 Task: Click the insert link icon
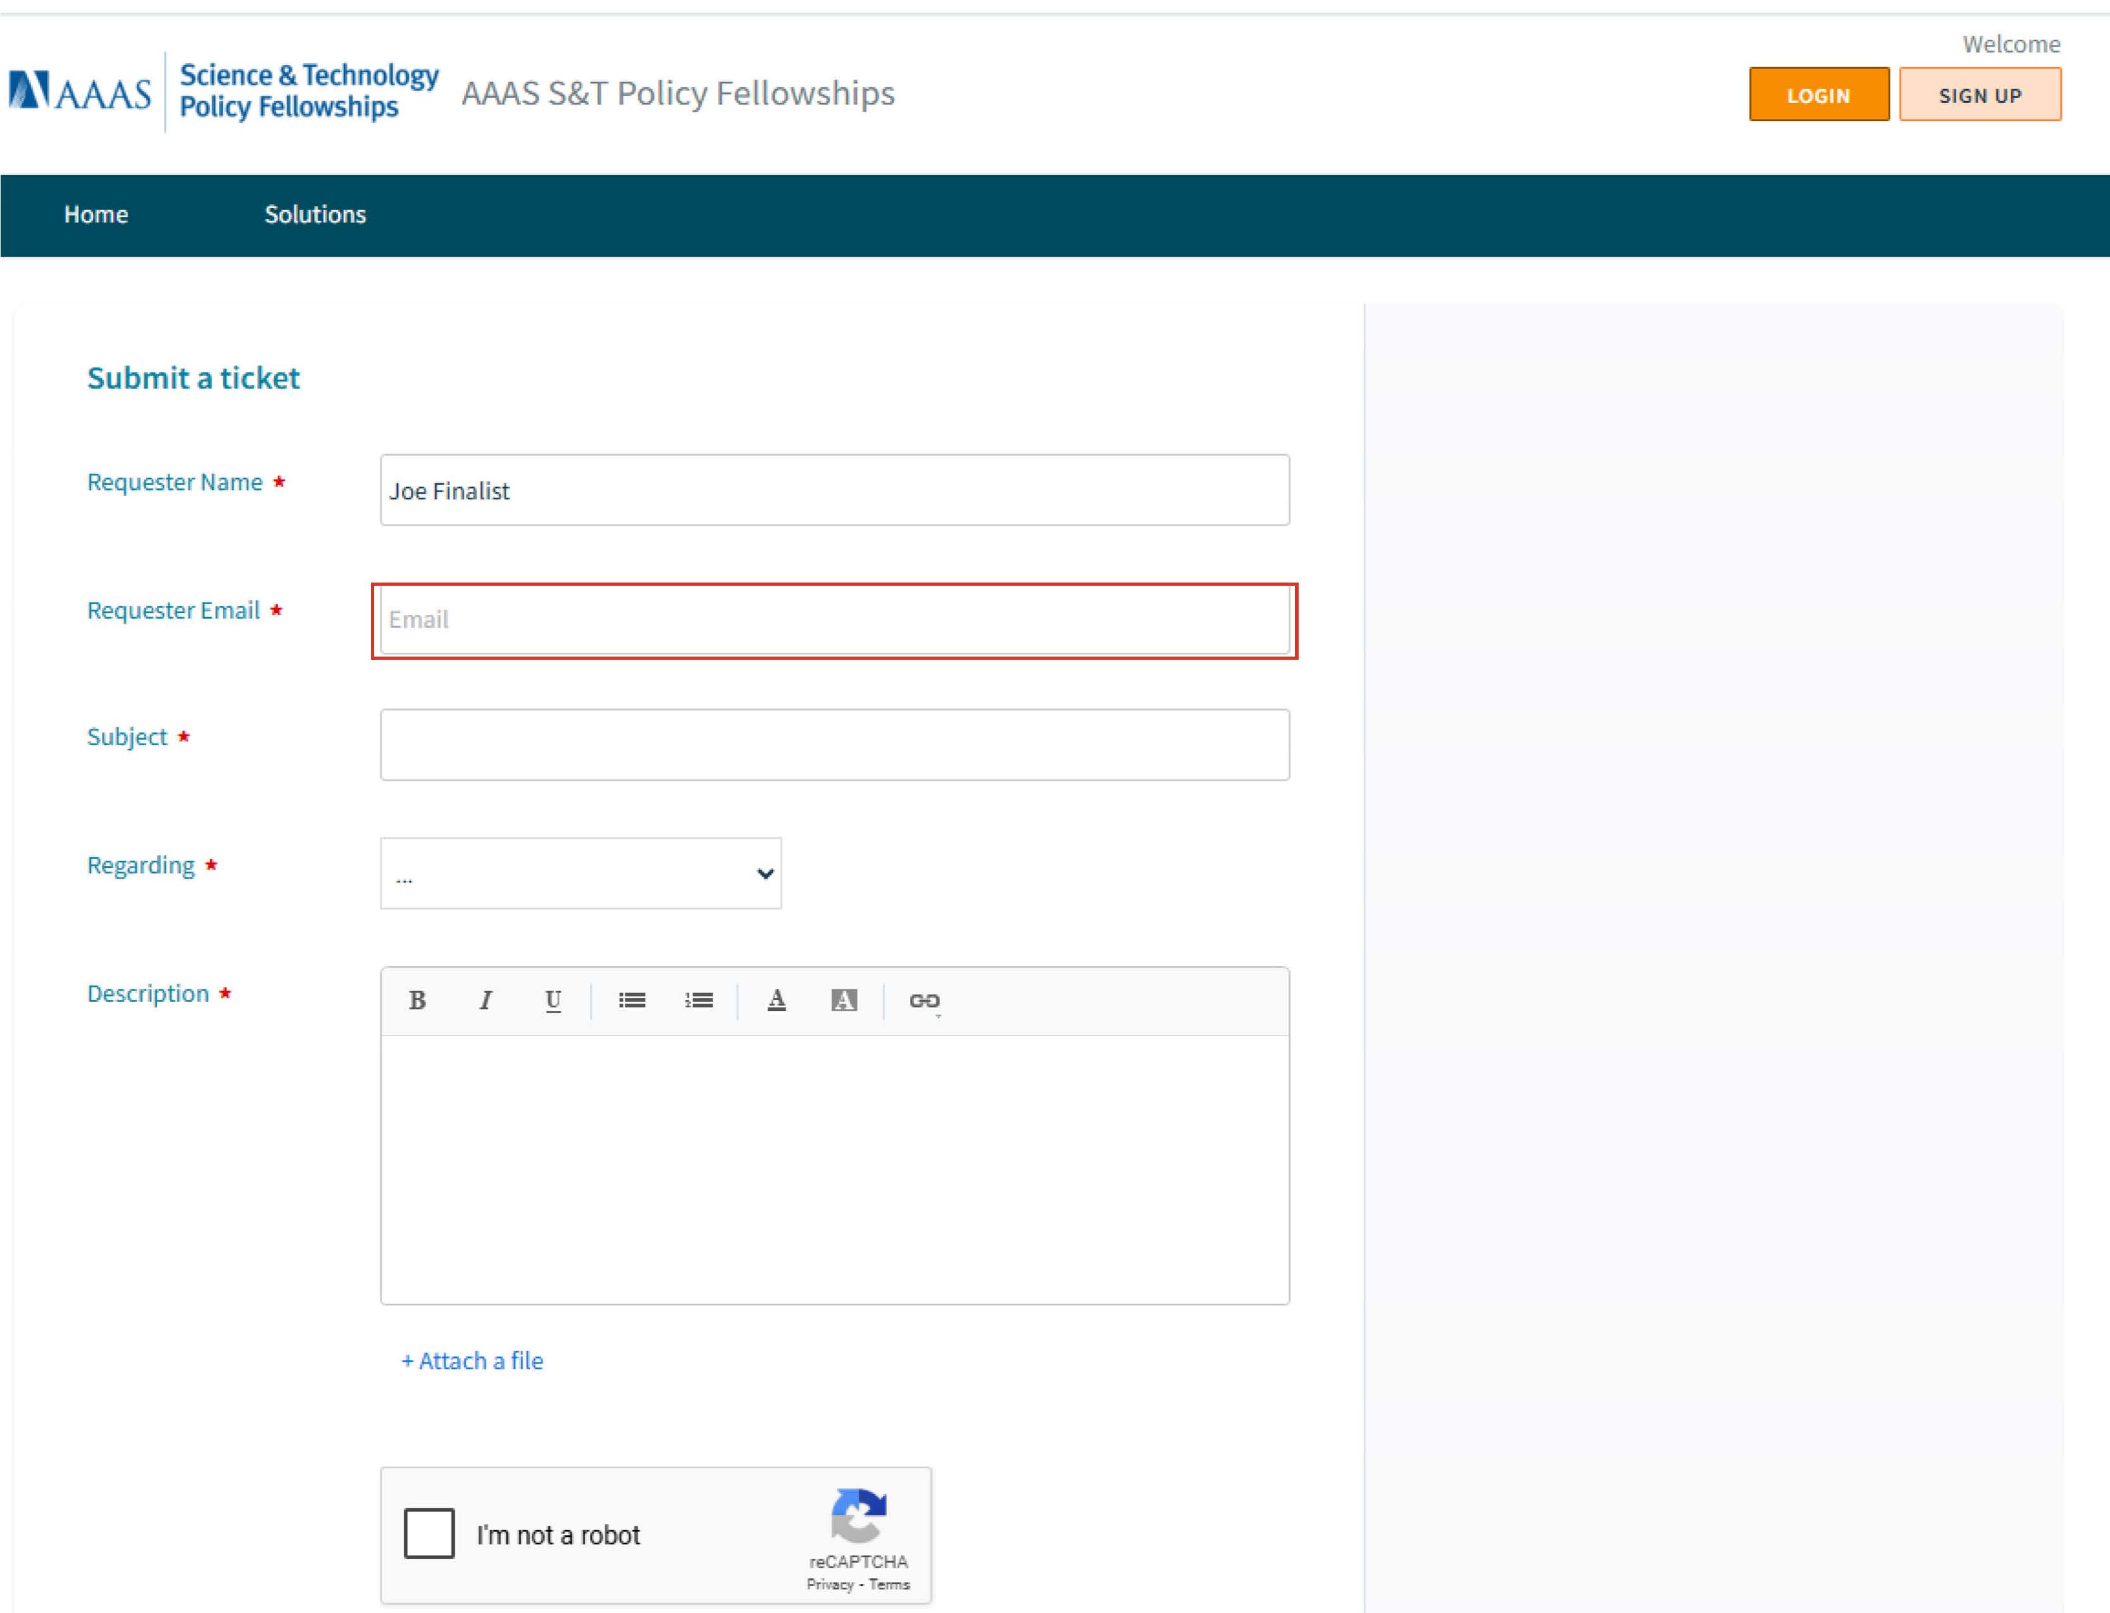pos(924,1001)
